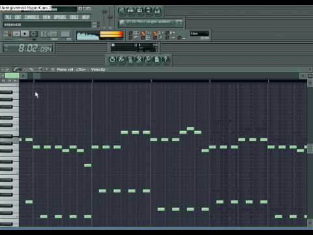The width and height of the screenshot is (313, 235).
Task: Show the browser shortcut icon
Action: tap(149, 10)
